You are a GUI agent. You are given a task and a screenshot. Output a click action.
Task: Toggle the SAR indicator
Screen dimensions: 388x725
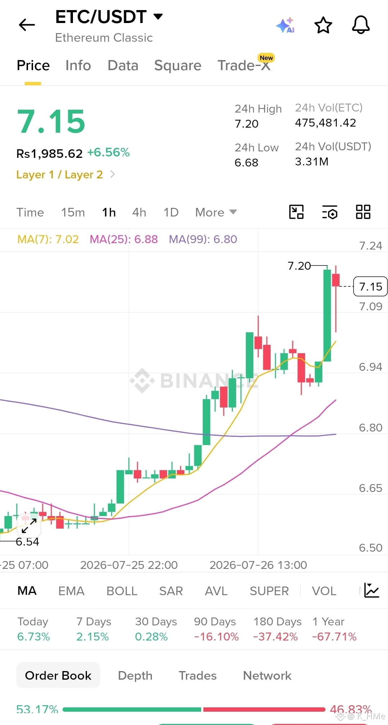point(171,591)
